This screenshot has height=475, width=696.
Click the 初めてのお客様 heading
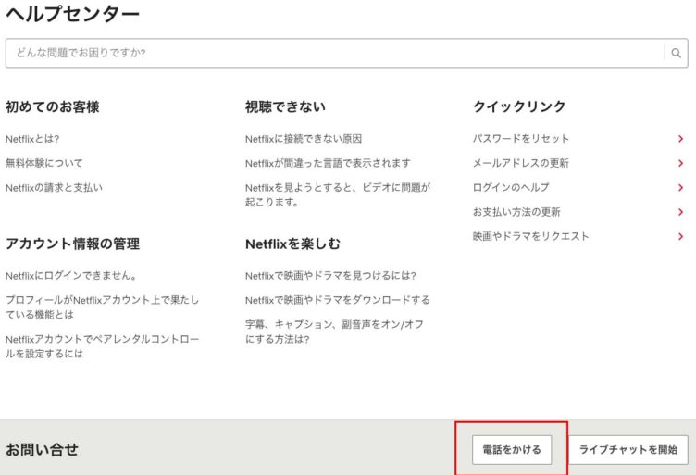tap(53, 107)
